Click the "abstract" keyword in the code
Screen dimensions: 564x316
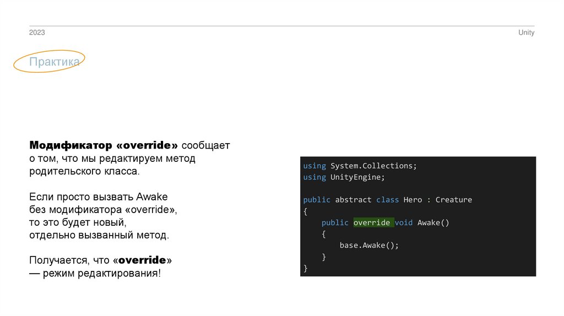(353, 200)
